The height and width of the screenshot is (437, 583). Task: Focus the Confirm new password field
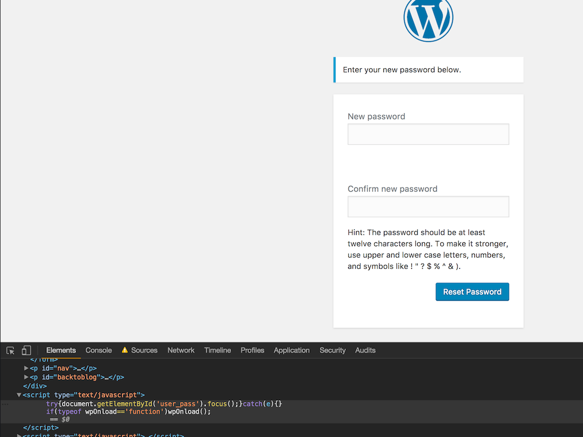(428, 207)
